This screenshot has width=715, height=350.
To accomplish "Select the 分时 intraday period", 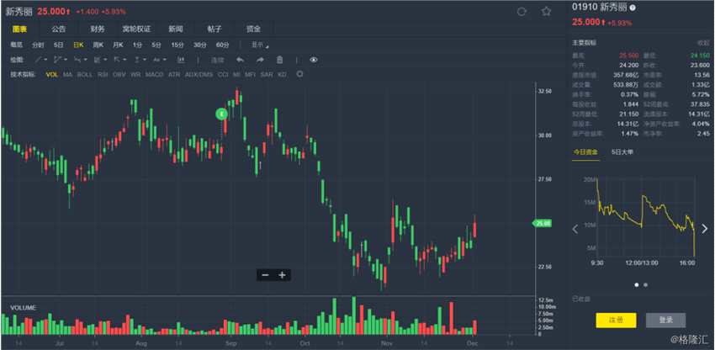I will pos(38,45).
